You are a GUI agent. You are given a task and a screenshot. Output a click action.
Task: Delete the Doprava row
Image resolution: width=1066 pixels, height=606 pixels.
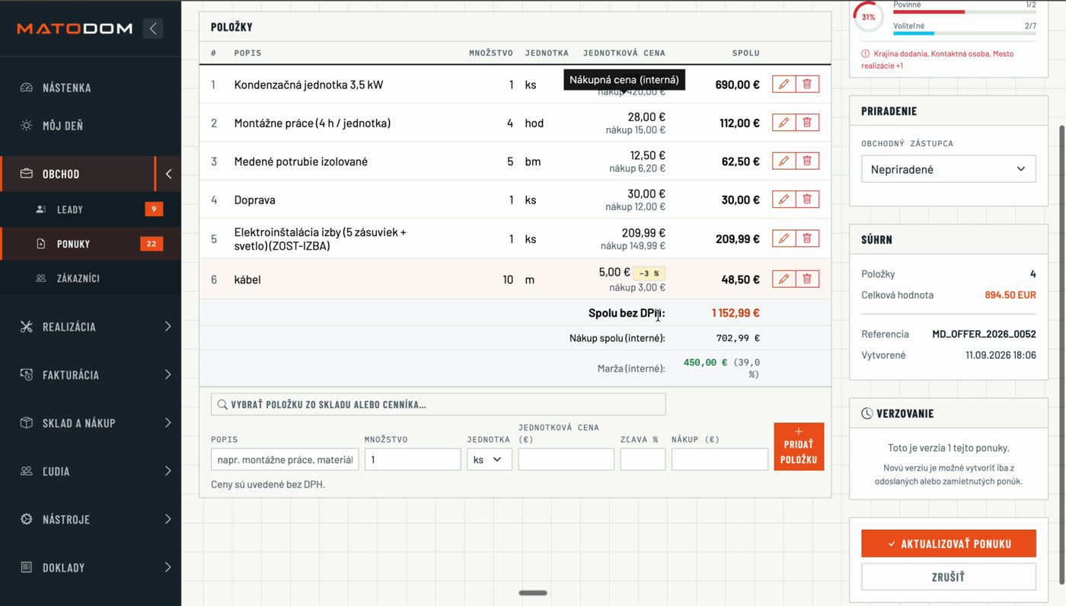[x=807, y=199]
